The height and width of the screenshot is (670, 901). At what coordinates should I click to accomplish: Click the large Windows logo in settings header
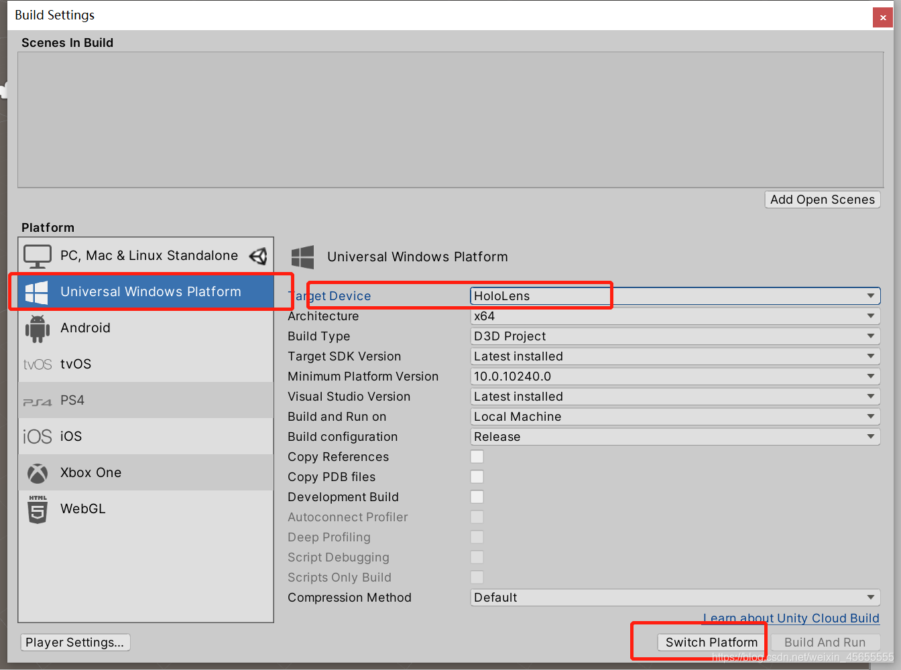[x=303, y=257]
